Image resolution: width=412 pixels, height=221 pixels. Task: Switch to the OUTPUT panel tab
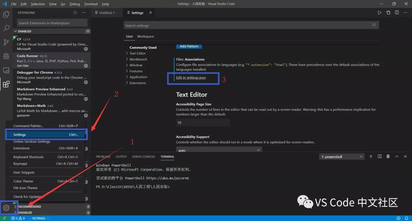[121, 156]
